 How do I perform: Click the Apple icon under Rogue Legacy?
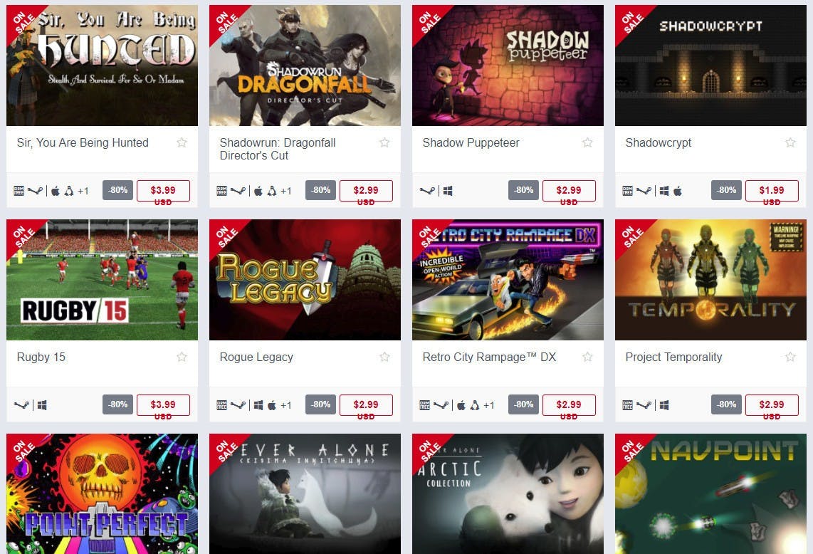coord(272,404)
